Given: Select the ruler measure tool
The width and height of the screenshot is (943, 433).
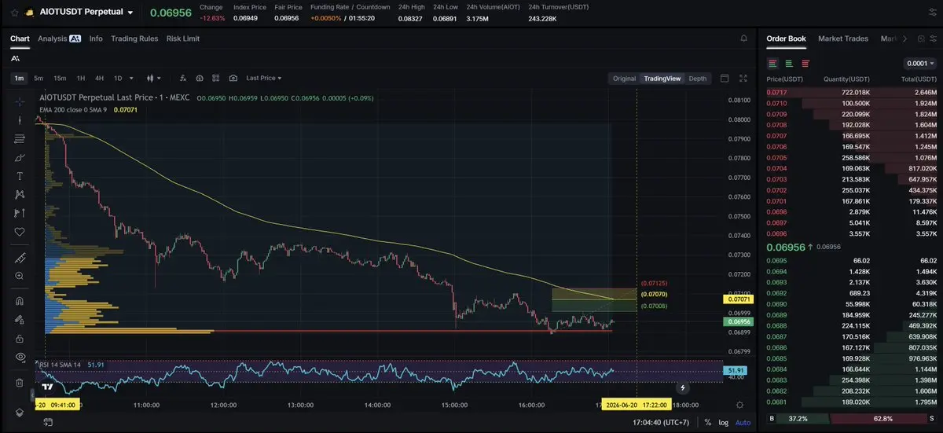Looking at the screenshot, I should point(20,258).
